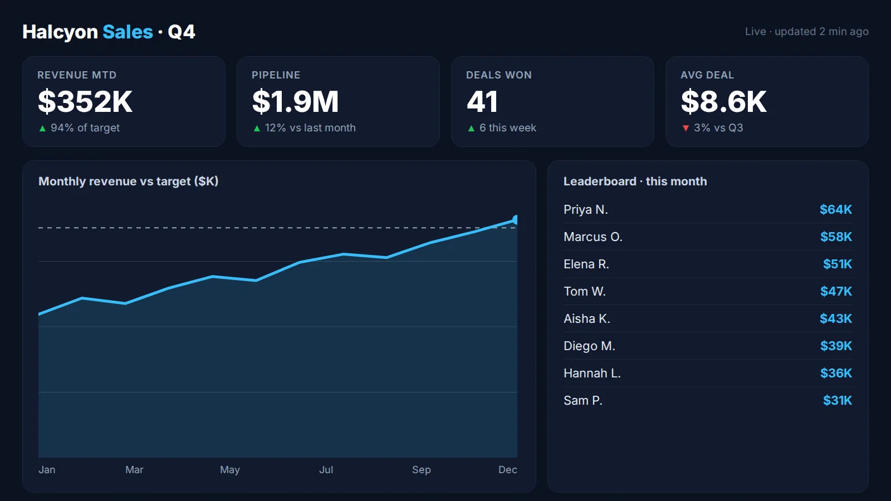Screen dimensions: 891x501
Task: Select Tom W. in the leaderboard
Action: tap(585, 292)
